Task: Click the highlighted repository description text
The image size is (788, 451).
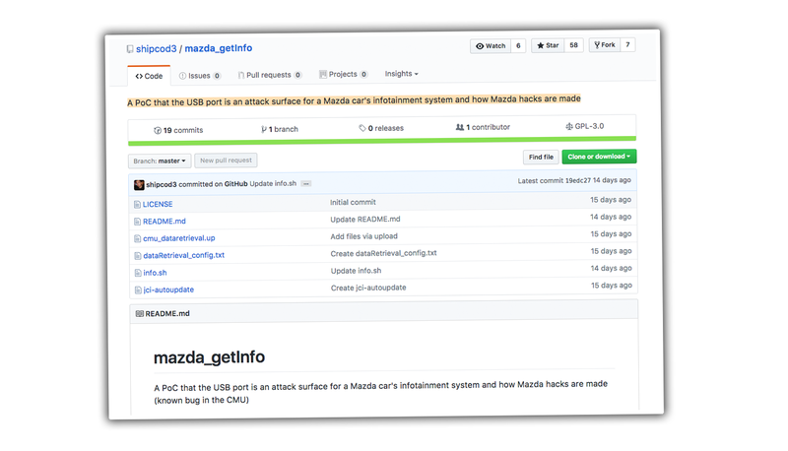Action: (354, 100)
